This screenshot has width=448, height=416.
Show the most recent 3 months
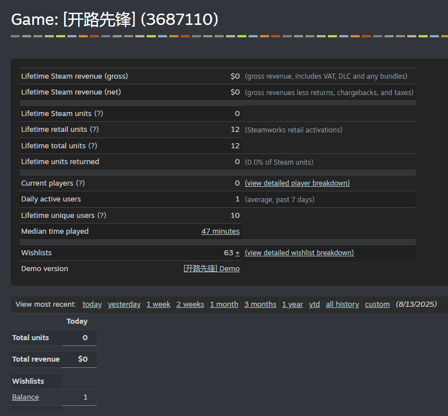(x=260, y=305)
